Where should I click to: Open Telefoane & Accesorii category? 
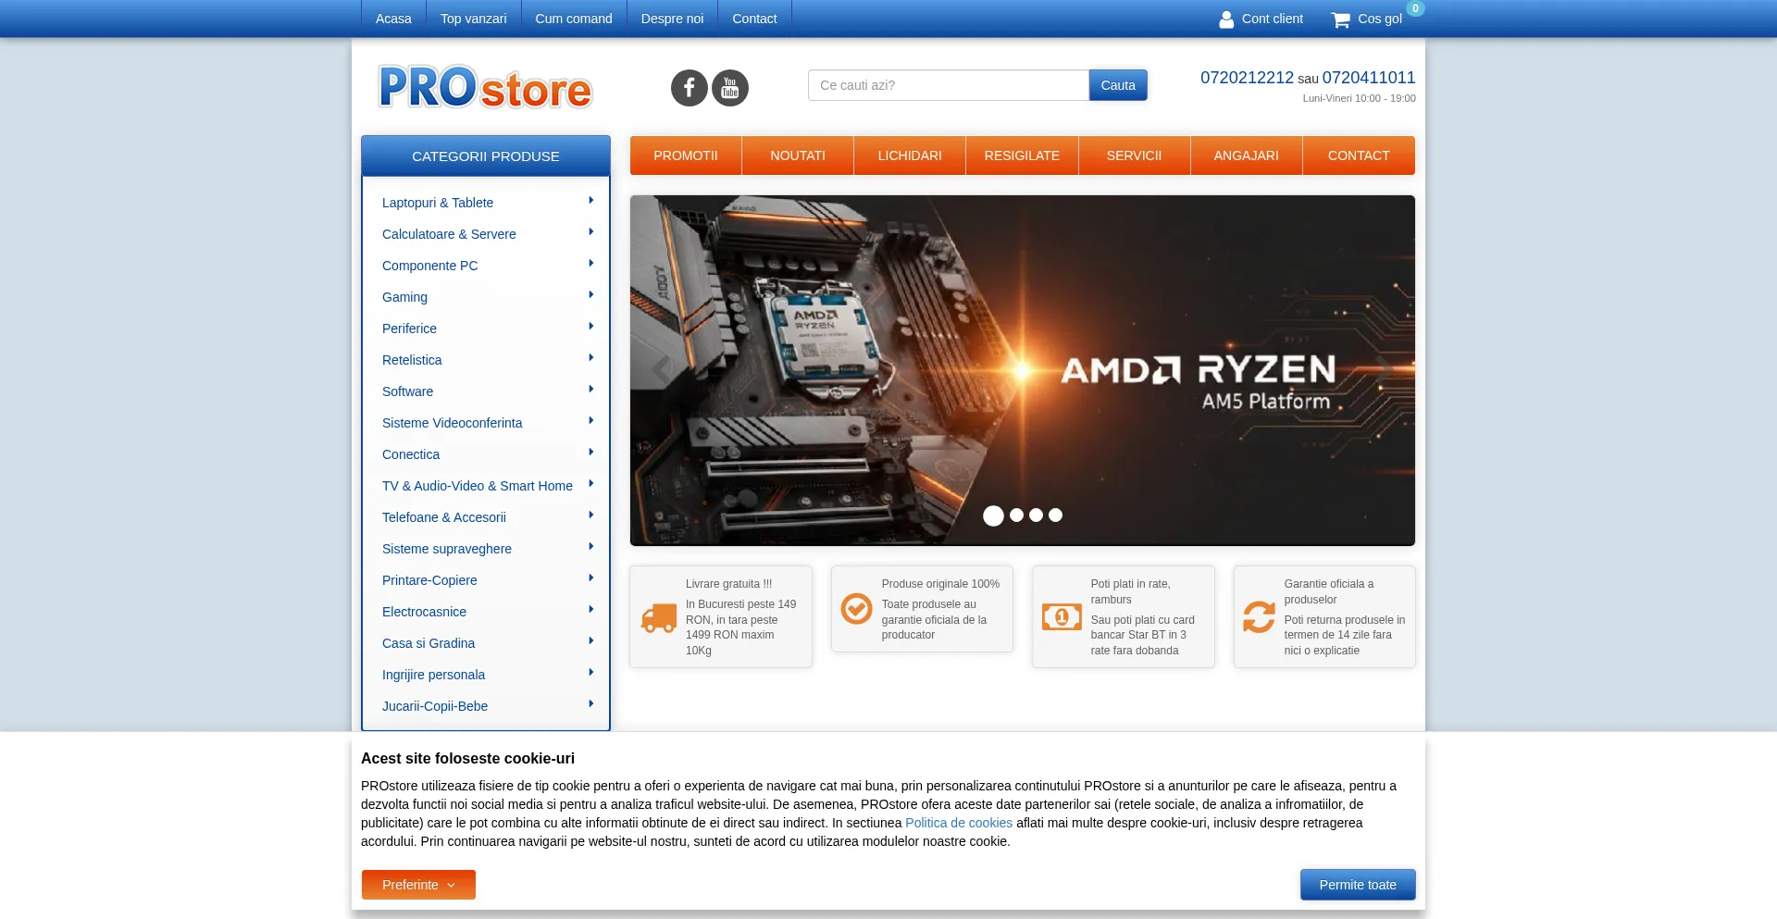444,517
